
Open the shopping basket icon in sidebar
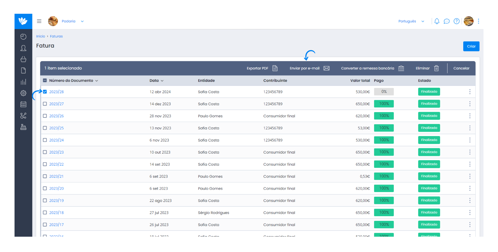point(23,59)
